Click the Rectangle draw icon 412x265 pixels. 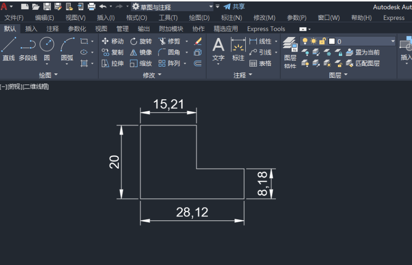(x=84, y=41)
